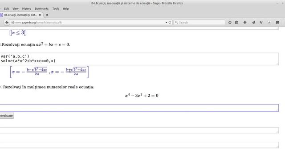Close the 04.Ecuații, inecuații tab
The width and height of the screenshot is (285, 160).
click(40, 15)
